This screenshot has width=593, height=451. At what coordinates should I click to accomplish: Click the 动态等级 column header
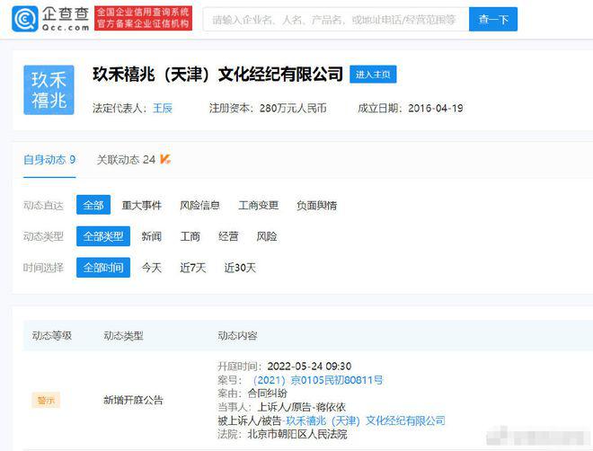click(x=52, y=335)
